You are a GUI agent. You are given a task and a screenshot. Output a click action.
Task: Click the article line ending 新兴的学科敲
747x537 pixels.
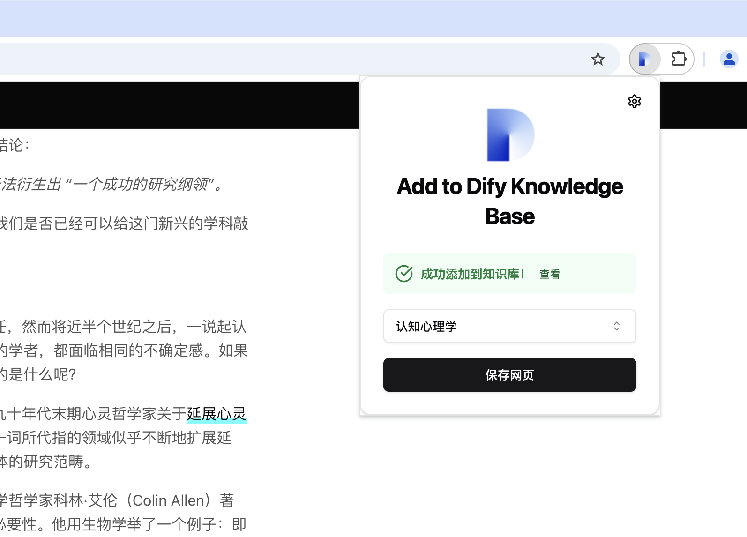[124, 224]
